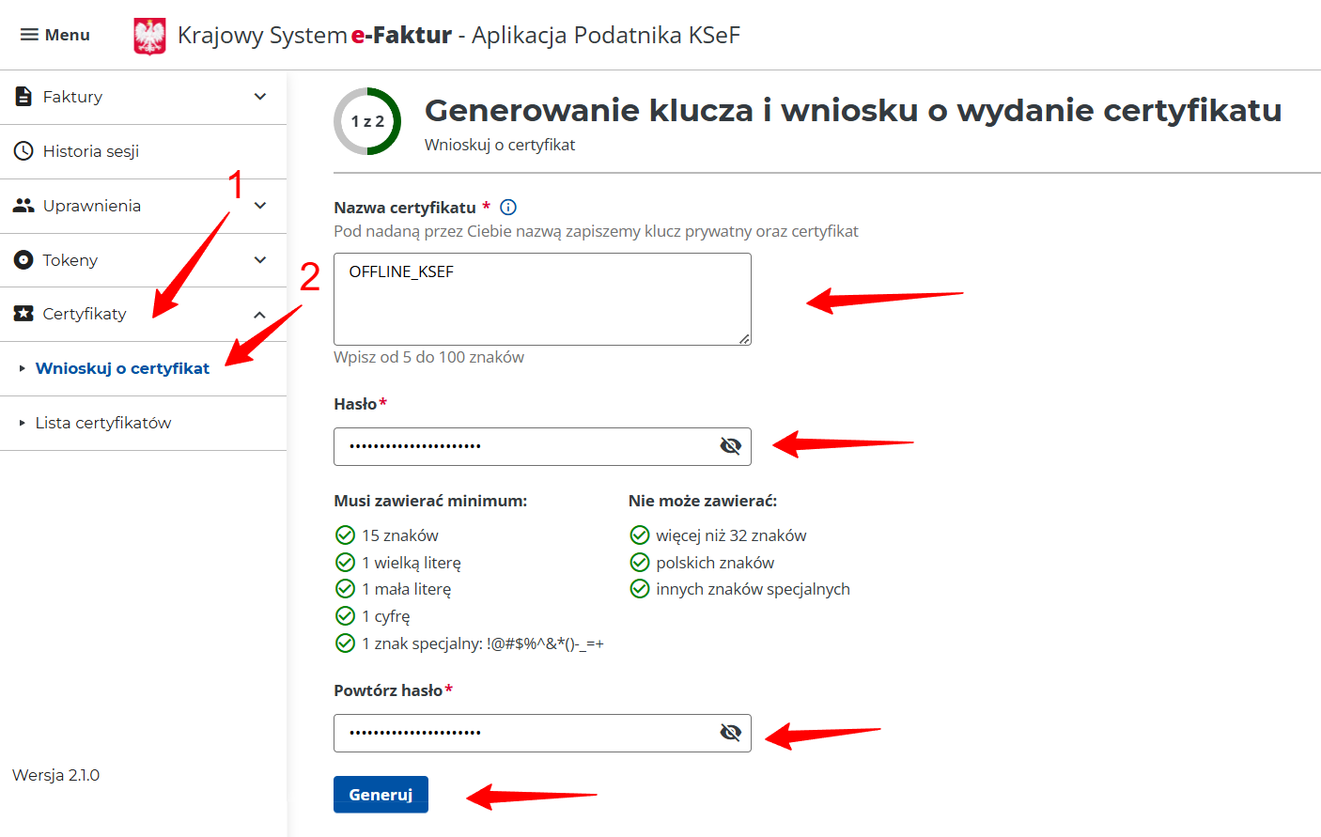Screen dimensions: 1321x837
Task: Click the Wersja 2.1.0 text
Action: [x=55, y=775]
